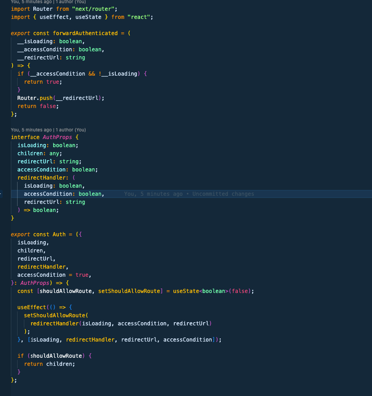The height and width of the screenshot is (396, 372).
Task: Click the "children: any;" property
Action: tap(40, 153)
